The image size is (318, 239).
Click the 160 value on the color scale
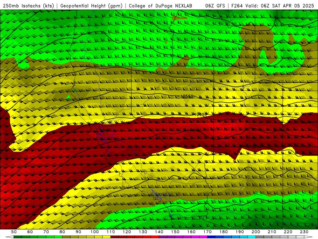coord(191,232)
